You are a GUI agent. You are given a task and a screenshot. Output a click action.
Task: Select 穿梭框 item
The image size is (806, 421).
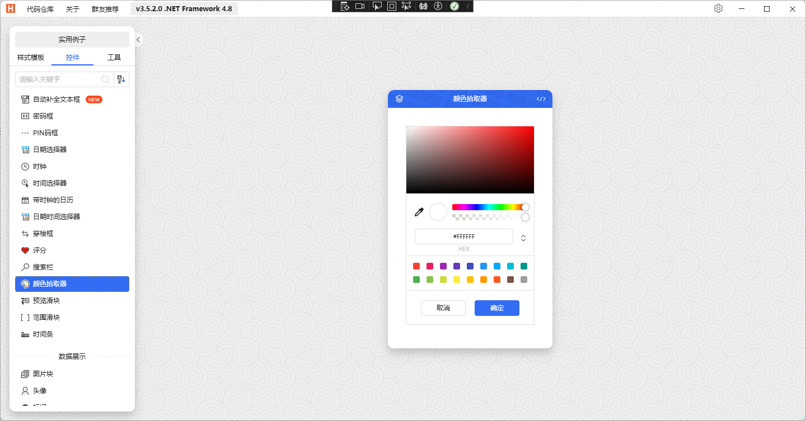coord(72,234)
